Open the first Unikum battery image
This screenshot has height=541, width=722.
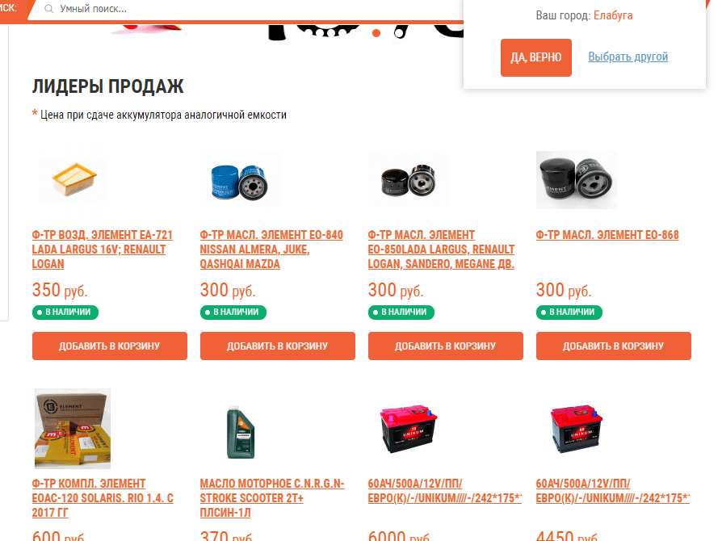(x=409, y=429)
